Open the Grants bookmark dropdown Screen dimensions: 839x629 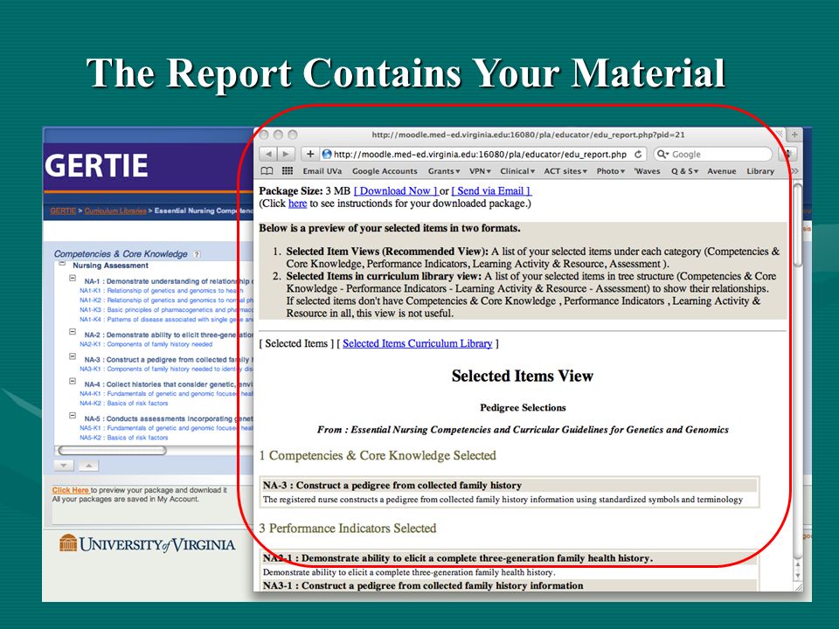[x=444, y=171]
